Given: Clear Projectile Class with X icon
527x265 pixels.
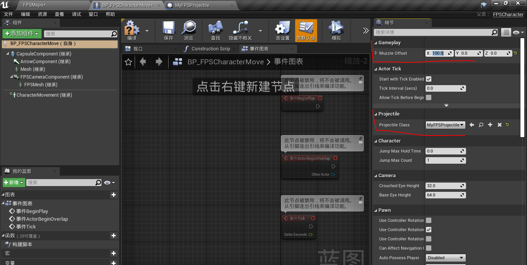Looking at the screenshot, I should click(500, 125).
